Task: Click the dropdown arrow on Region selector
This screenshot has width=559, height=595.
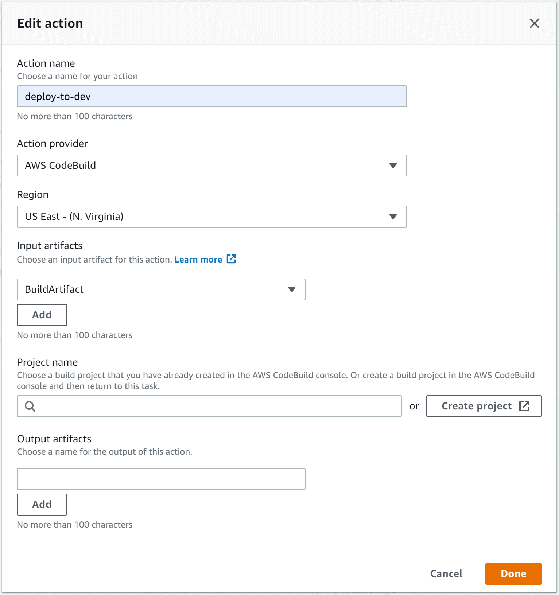Action: pos(392,217)
